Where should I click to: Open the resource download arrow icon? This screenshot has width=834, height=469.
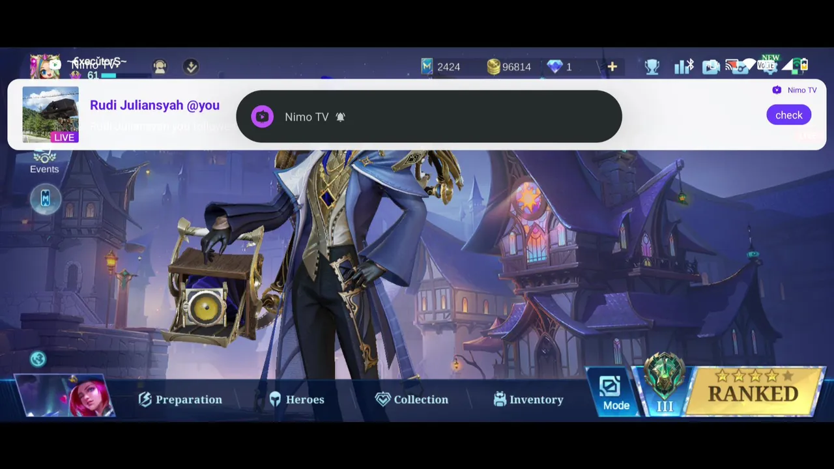[191, 66]
